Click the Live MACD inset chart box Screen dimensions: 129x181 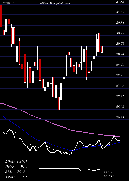[71, 168]
